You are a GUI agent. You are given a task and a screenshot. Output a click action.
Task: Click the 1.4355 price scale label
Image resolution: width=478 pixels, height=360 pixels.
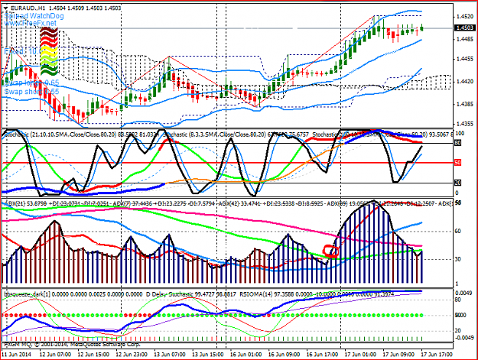465,124
